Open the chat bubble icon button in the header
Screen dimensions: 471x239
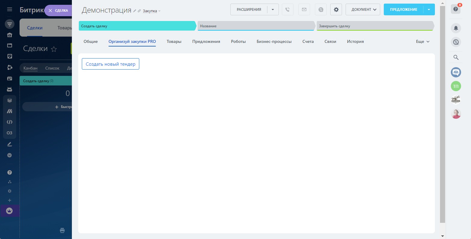pyautogui.click(x=321, y=10)
